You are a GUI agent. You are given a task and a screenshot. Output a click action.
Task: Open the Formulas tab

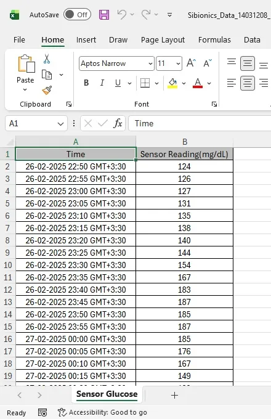point(214,40)
